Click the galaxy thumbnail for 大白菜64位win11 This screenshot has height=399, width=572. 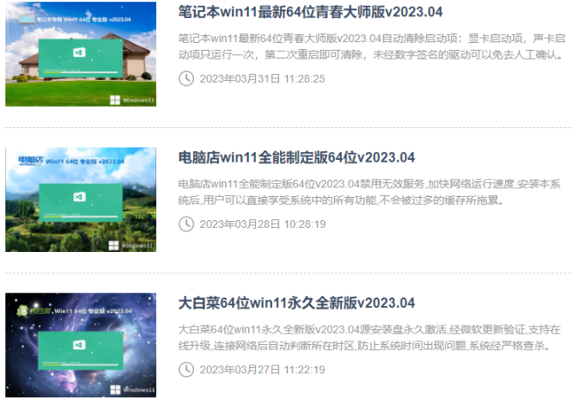click(x=81, y=345)
